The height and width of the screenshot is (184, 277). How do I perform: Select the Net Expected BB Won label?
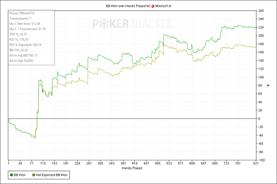51,175
